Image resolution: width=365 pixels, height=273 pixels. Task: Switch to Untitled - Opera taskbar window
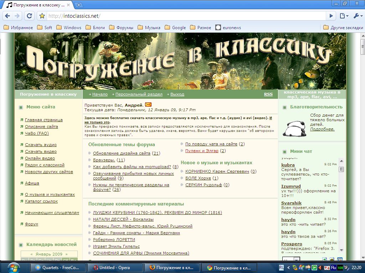114,268
